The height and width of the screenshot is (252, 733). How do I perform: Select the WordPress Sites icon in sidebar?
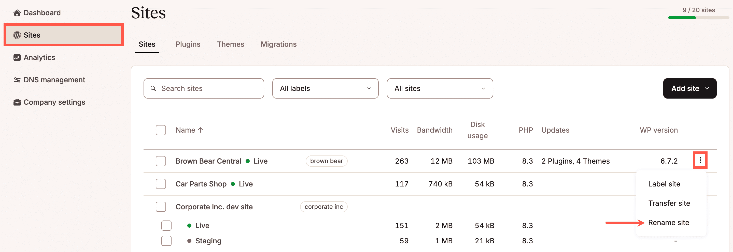pos(17,35)
